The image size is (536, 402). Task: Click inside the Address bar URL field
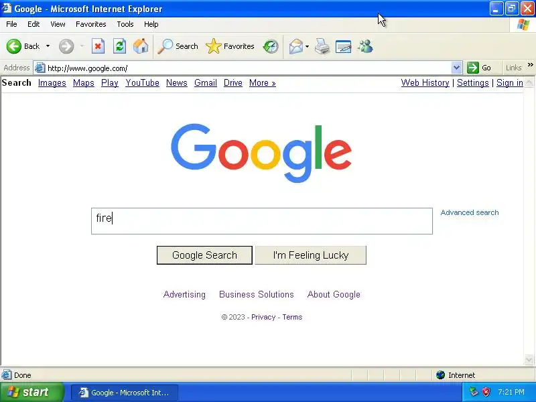248,68
